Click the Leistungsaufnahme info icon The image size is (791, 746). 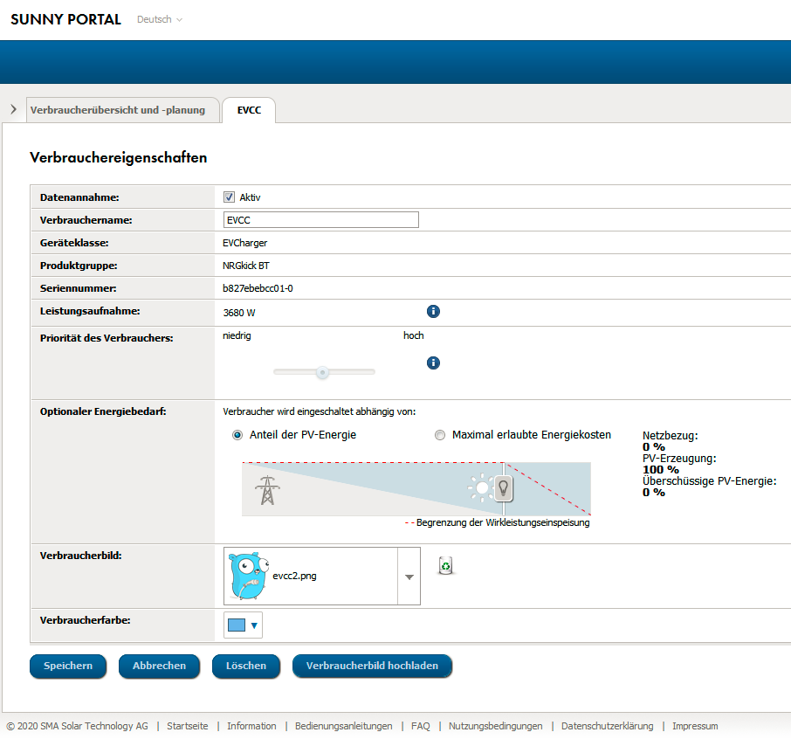433,312
